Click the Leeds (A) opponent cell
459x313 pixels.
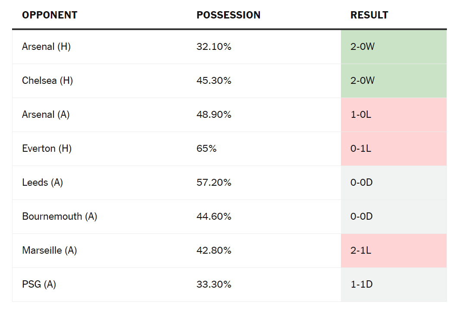pos(43,182)
